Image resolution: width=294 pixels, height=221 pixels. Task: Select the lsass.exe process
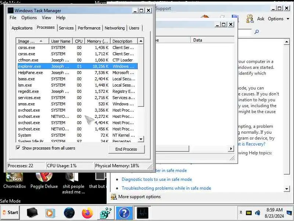pyautogui.click(x=78, y=79)
